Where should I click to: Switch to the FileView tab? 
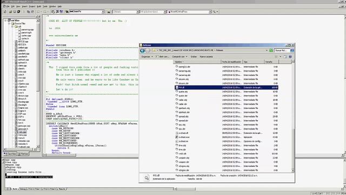point(23,154)
